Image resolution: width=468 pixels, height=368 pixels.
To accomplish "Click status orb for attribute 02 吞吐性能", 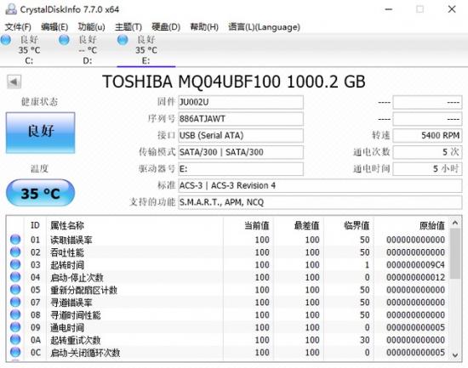I will 15,252.
